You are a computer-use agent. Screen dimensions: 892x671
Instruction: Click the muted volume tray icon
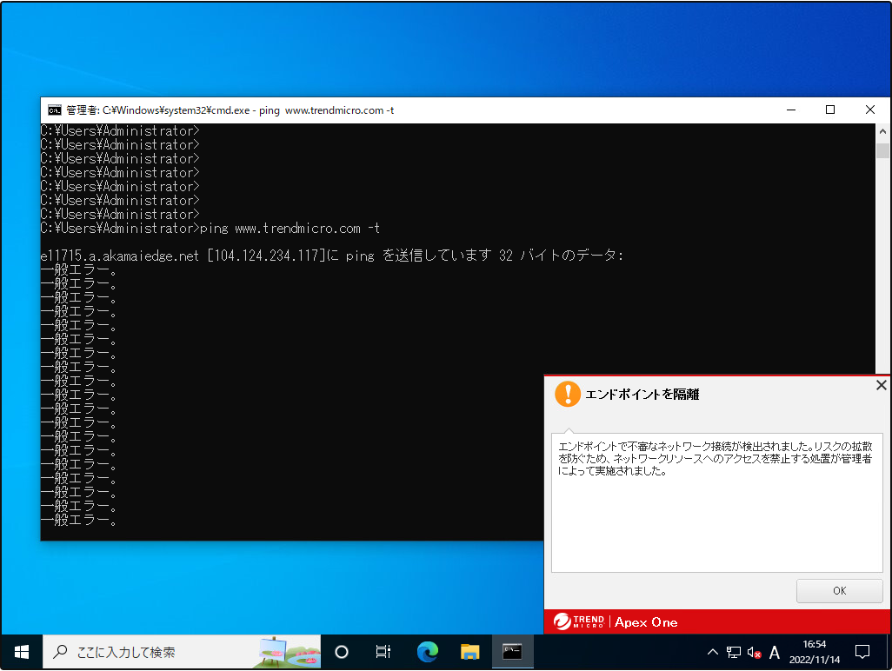tap(754, 652)
